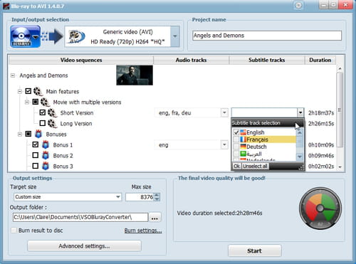356x264 pixels.
Task: Click the Angels and Demons movie thumbnail
Action: coord(135,75)
